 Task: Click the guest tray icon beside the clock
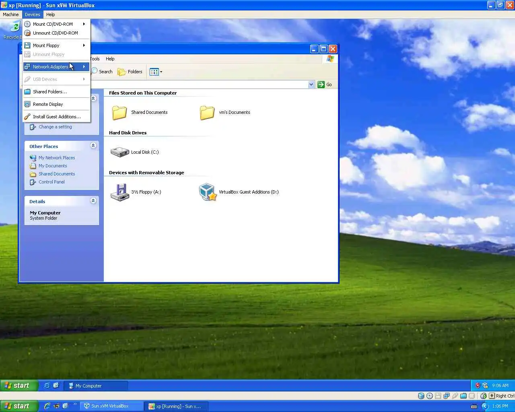click(x=485, y=385)
